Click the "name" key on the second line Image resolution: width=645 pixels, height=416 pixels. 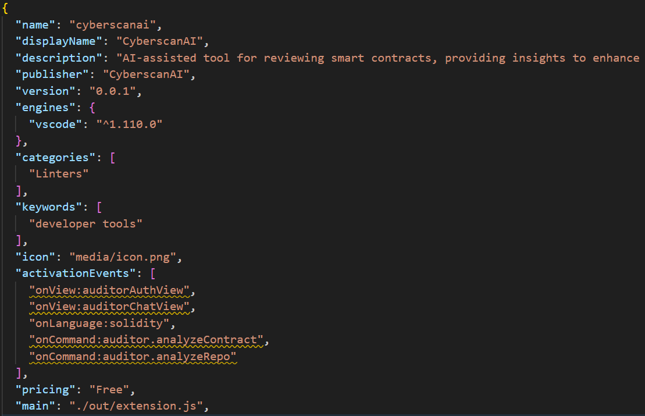[35, 24]
